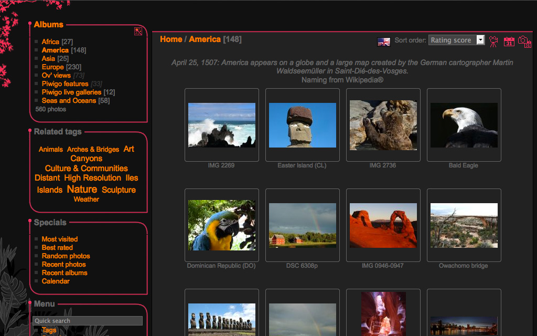This screenshot has width=537, height=336.
Task: Focus the Quick search field
Action: click(88, 321)
